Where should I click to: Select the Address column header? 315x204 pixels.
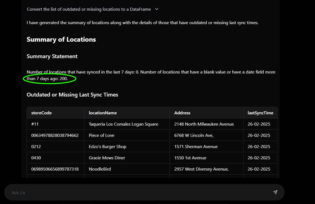182,113
